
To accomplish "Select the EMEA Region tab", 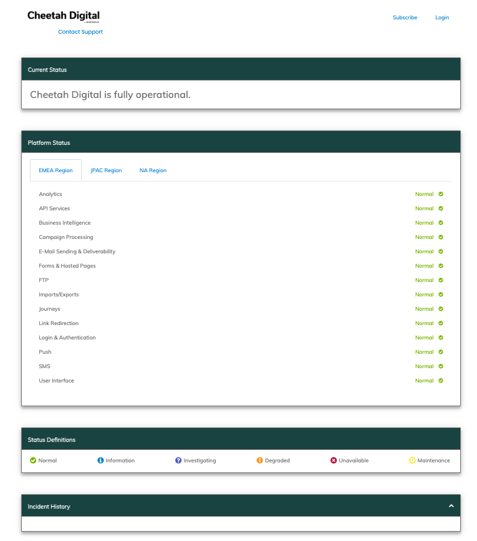I will (55, 170).
